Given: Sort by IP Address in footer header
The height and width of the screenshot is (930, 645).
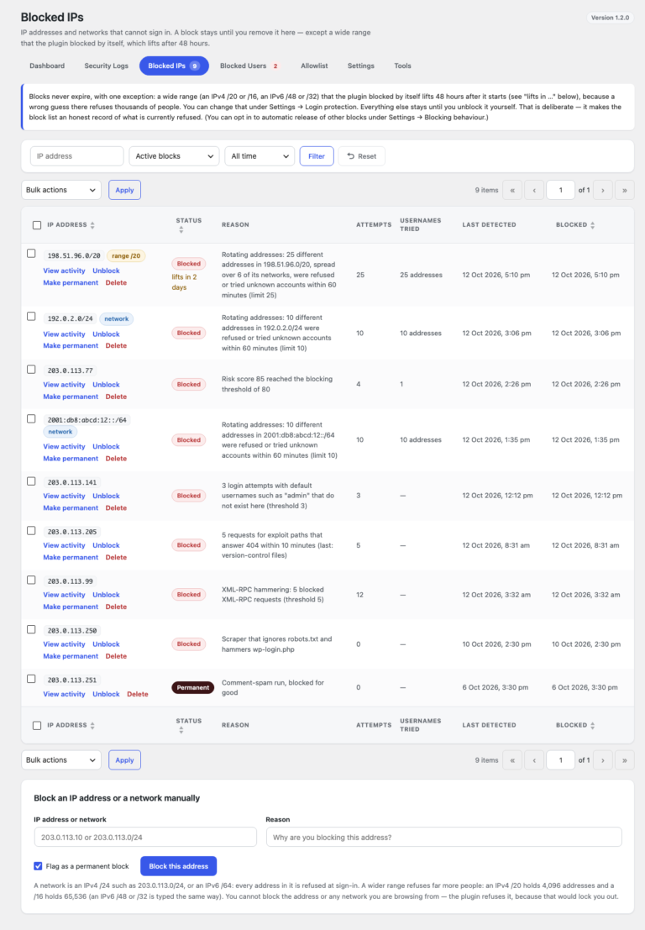Looking at the screenshot, I should click(x=71, y=725).
